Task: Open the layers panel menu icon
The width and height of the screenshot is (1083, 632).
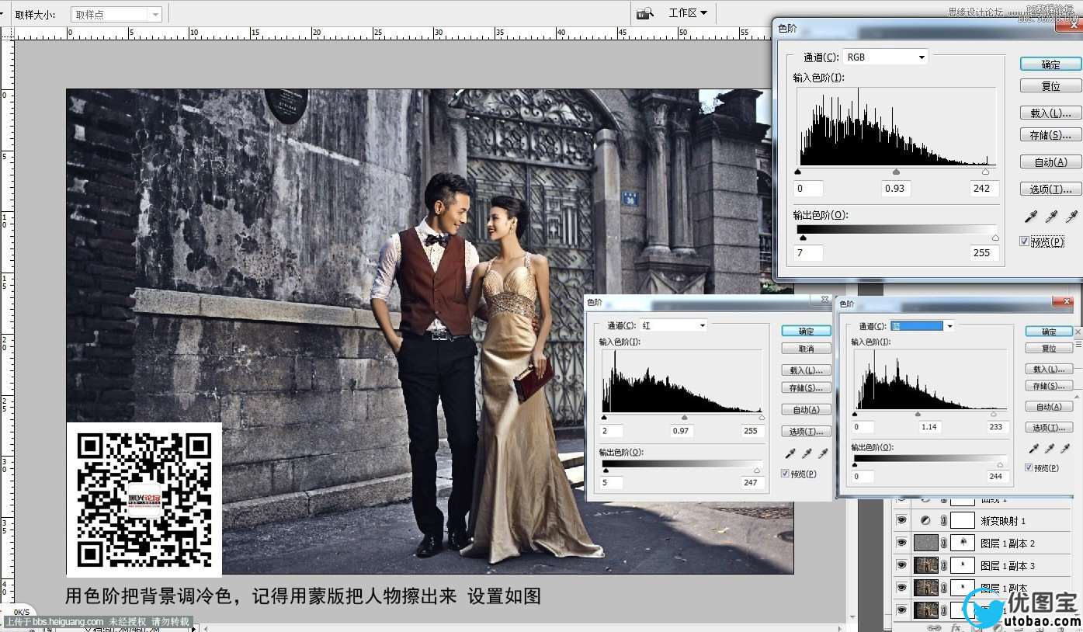Action: [x=1078, y=342]
